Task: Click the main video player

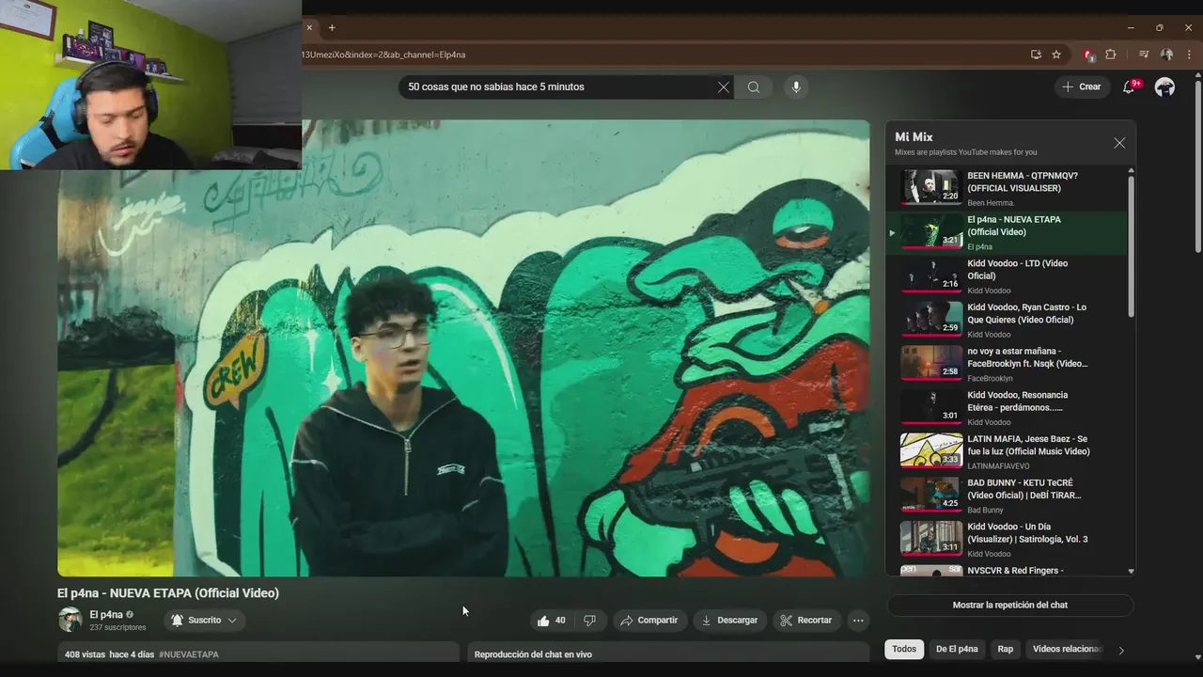Action: click(x=463, y=348)
